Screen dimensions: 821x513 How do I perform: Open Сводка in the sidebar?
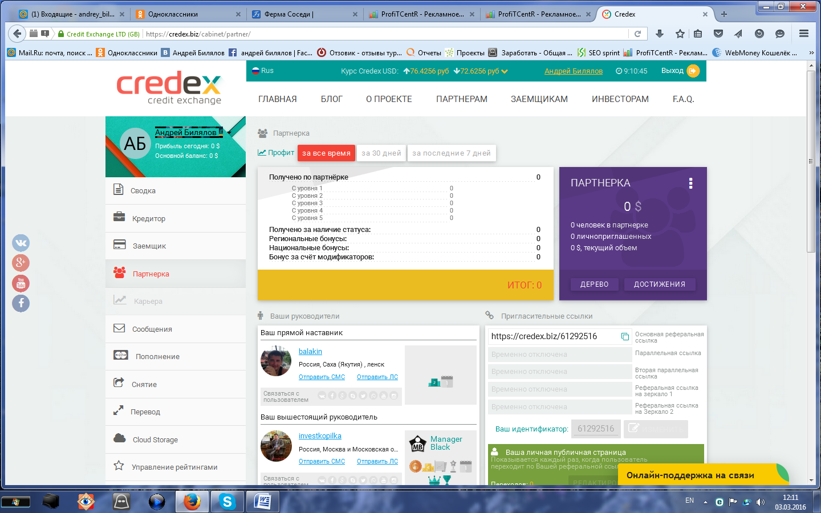[176, 190]
